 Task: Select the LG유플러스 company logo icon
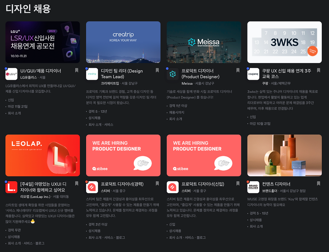11,73
